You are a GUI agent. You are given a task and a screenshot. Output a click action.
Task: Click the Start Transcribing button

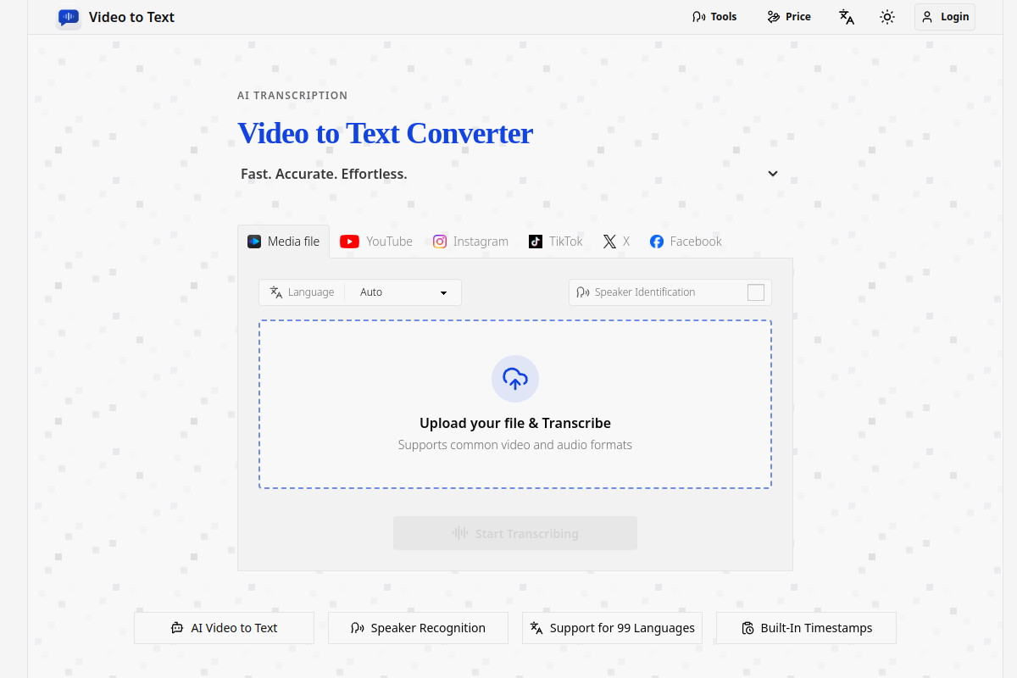[x=515, y=533]
